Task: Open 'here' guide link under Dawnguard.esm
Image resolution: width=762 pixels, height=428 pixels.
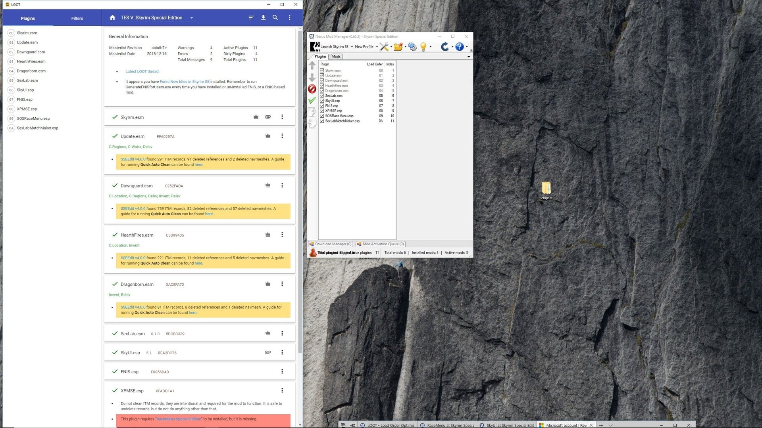Action: 209,214
